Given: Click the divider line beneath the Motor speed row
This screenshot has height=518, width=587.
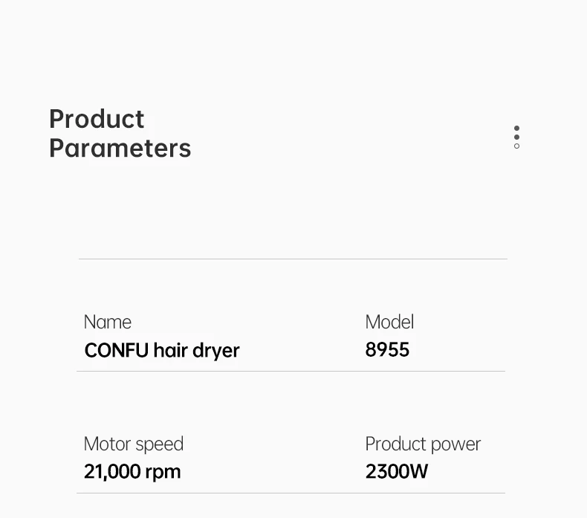Looking at the screenshot, I should (x=291, y=493).
